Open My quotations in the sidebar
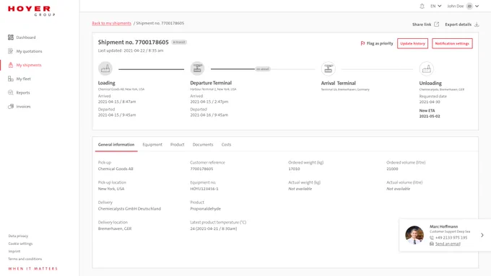491x276 pixels. click(29, 51)
